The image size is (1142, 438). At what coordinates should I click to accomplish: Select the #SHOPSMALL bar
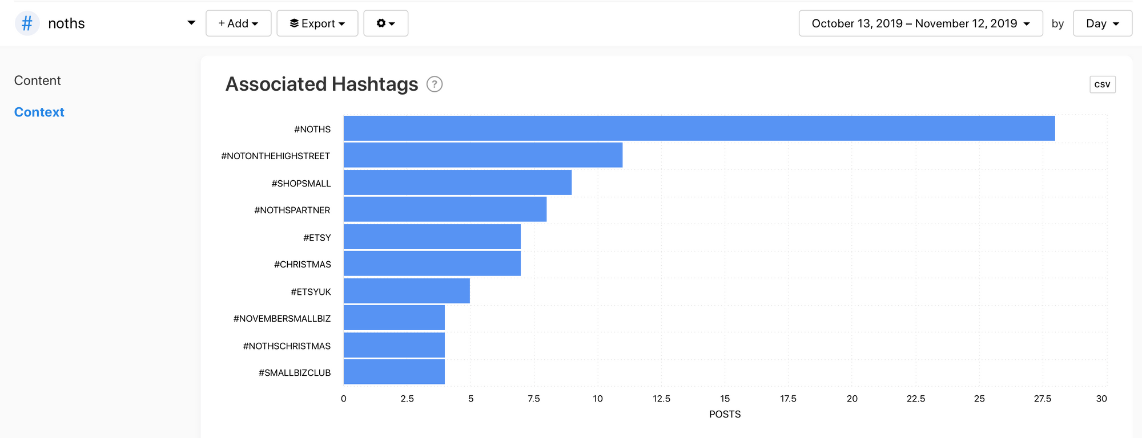457,182
